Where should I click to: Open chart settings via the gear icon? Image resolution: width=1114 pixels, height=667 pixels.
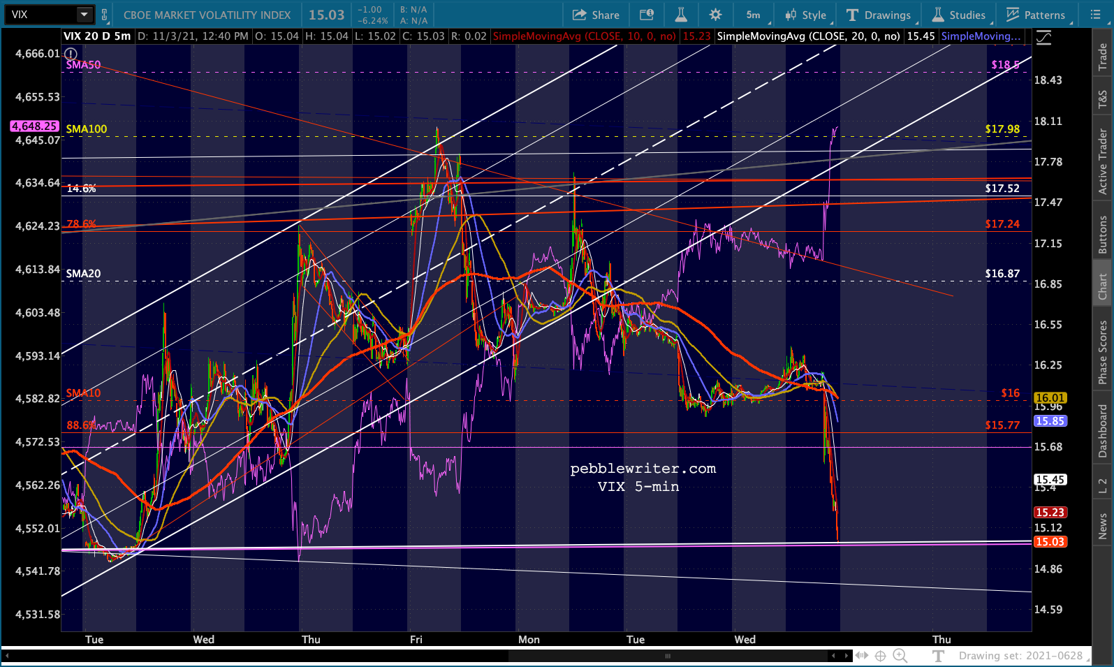(715, 15)
